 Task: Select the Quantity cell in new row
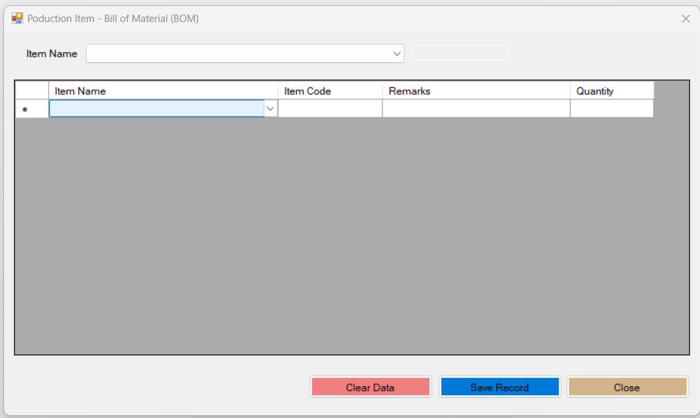[x=611, y=109]
